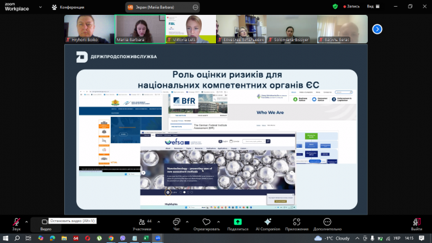Viewport: 432px width, 243px height.
Task: Expand chat options arrow
Action: [x=187, y=222]
